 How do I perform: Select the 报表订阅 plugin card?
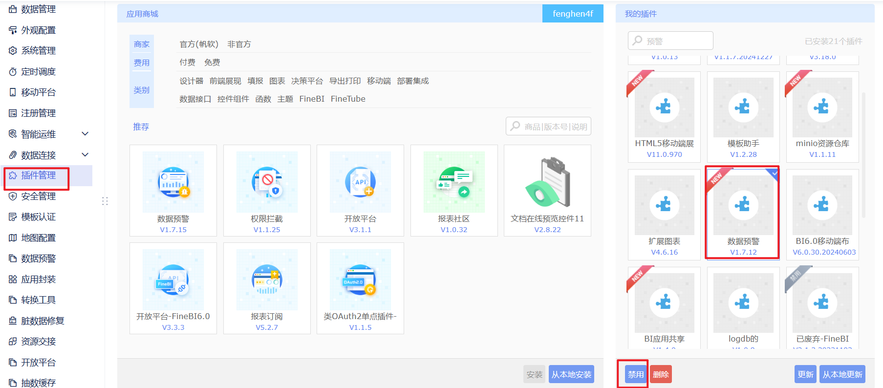click(267, 288)
